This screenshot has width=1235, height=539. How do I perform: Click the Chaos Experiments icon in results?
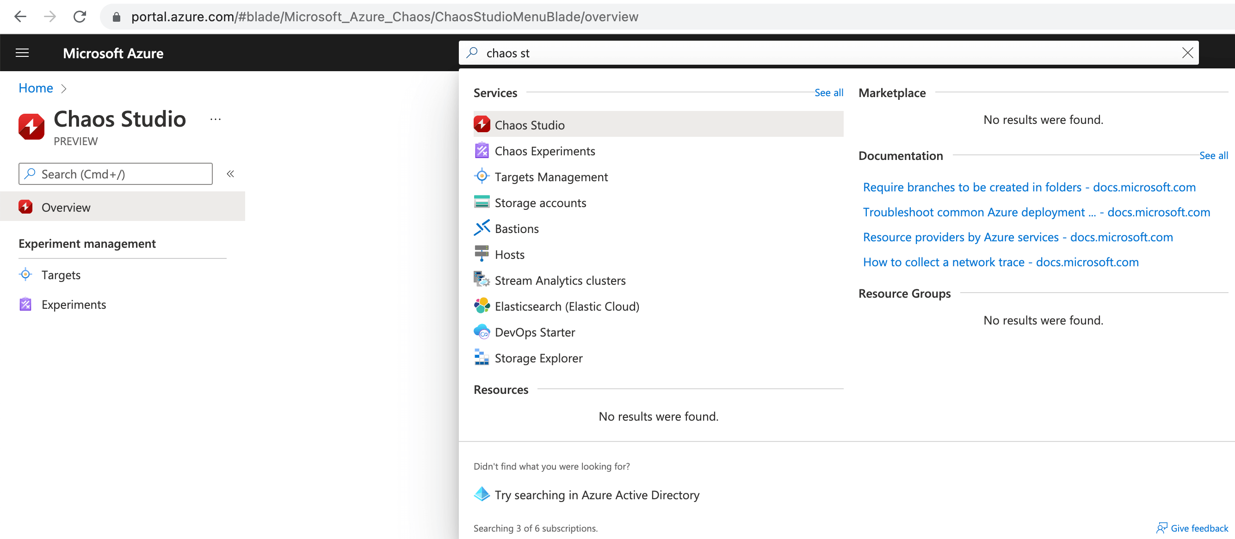tap(482, 150)
